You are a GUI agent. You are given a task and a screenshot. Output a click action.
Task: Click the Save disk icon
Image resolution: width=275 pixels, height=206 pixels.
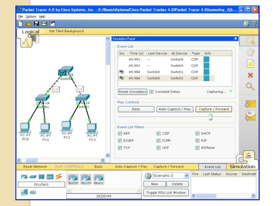(36, 24)
